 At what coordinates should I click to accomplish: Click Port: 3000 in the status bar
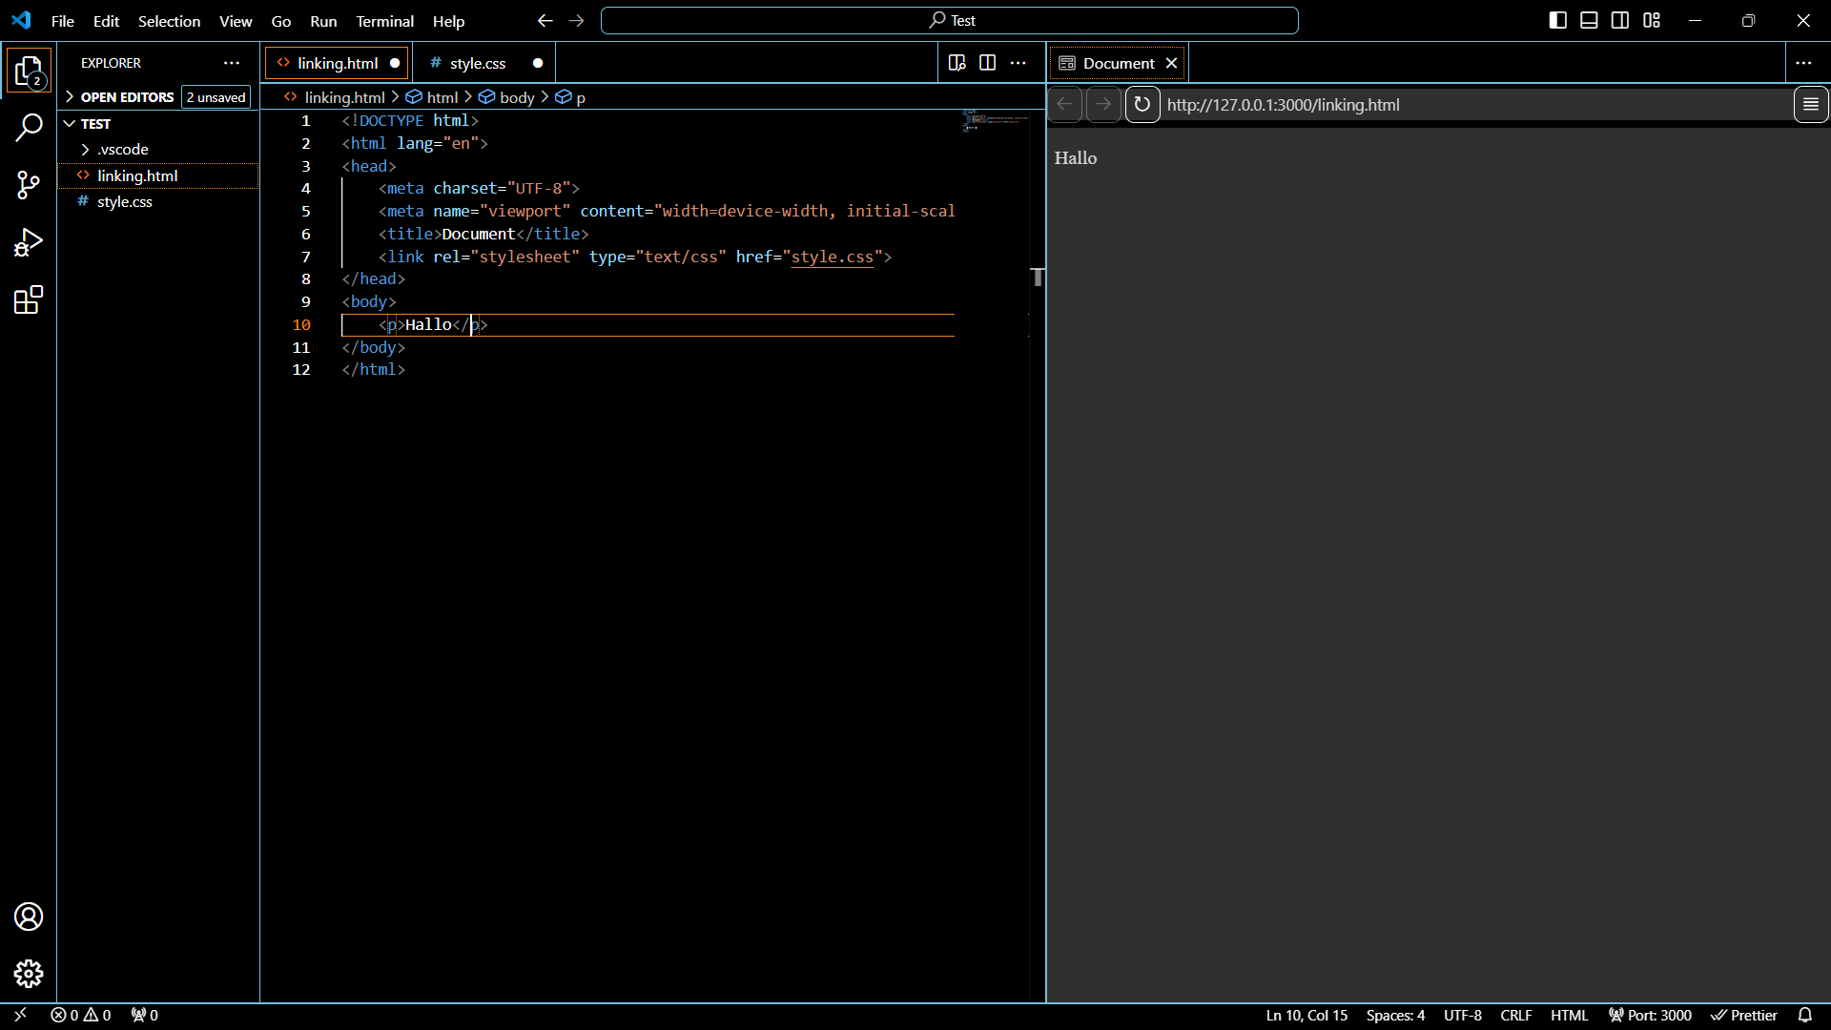[1649, 1015]
